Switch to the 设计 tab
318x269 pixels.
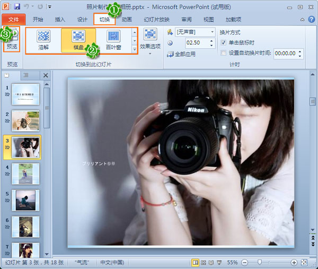(82, 20)
